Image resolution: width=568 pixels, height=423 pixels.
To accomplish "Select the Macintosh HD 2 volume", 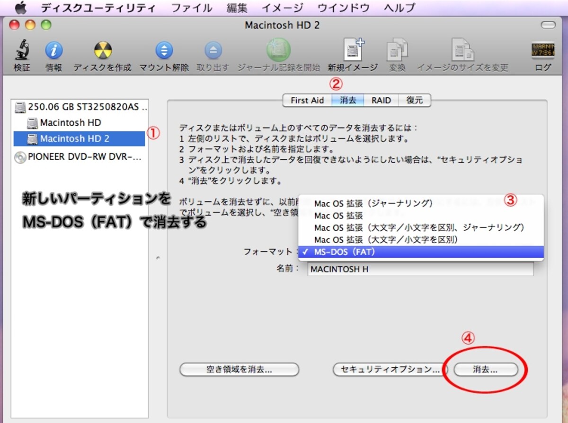I will pos(79,138).
